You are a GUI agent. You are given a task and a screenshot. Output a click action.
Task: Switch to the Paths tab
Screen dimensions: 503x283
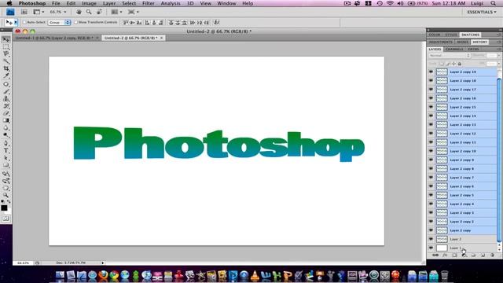[x=473, y=49]
